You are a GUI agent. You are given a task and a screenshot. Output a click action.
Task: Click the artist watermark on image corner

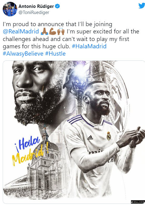pyautogui.click(x=137, y=202)
